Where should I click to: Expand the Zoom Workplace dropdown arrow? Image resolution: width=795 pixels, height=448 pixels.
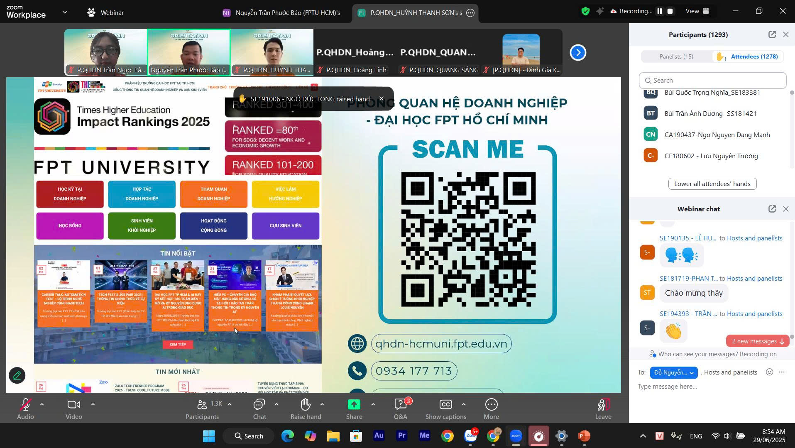[x=65, y=12]
